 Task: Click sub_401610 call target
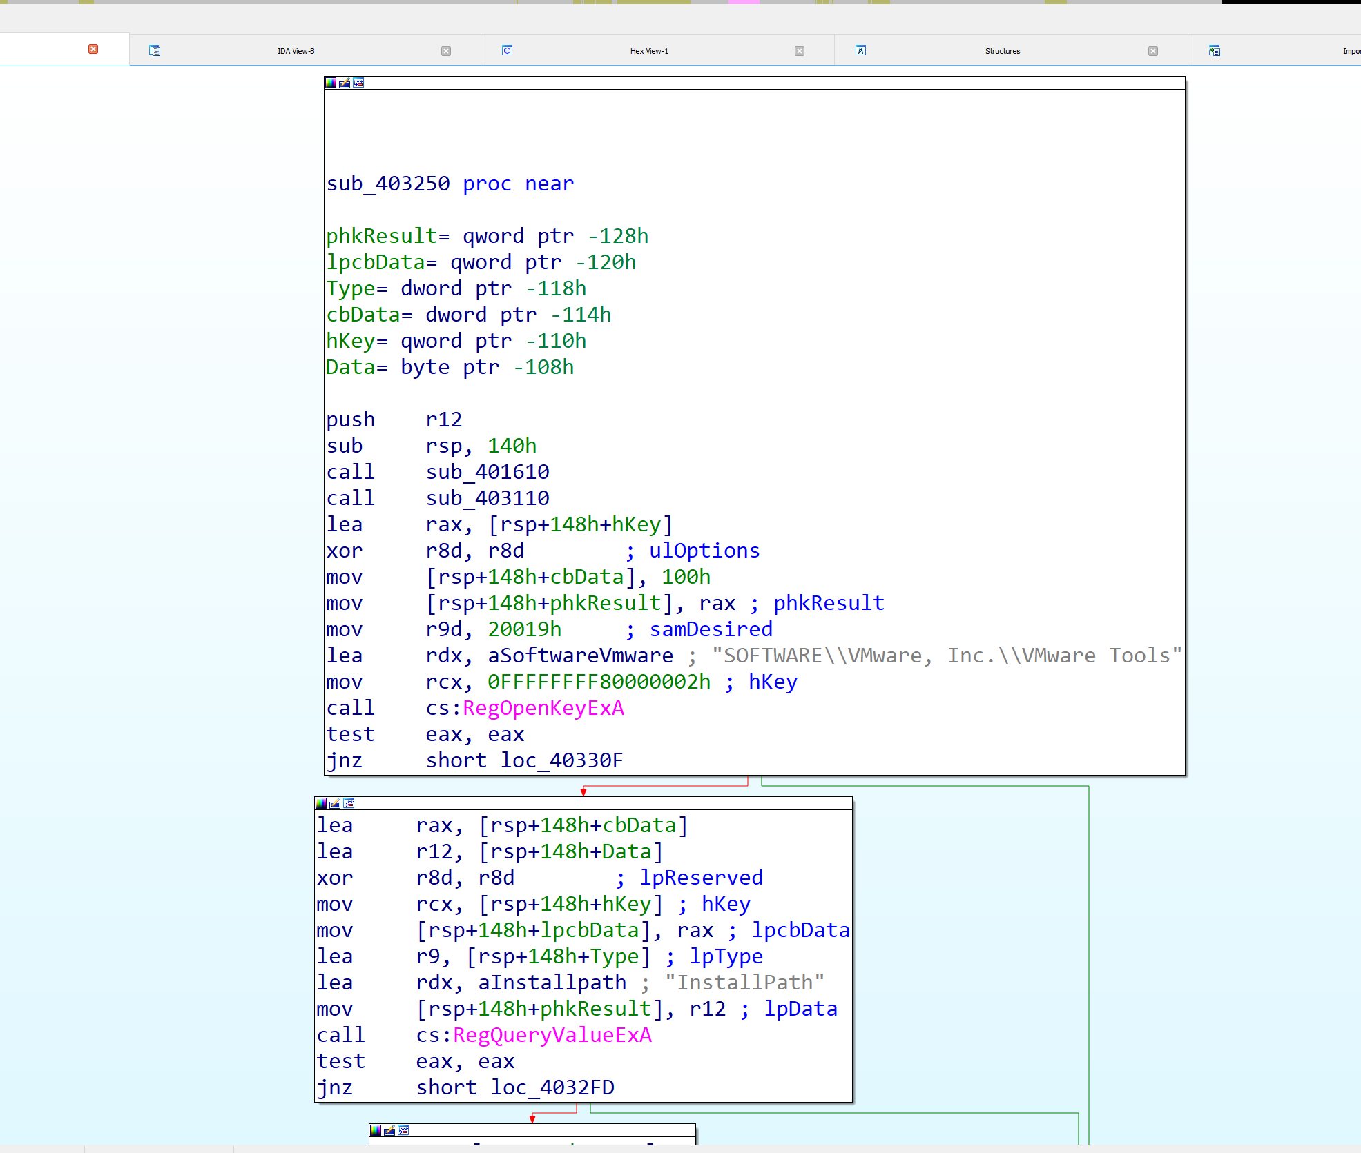pos(488,472)
